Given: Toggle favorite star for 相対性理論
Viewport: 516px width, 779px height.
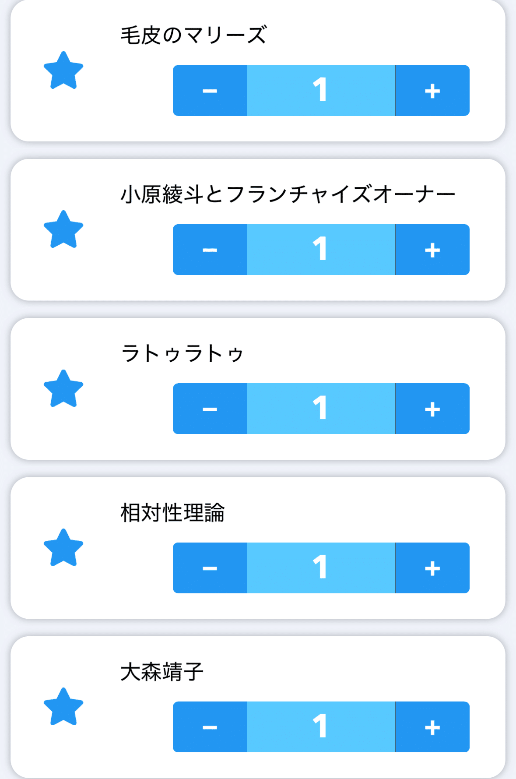Looking at the screenshot, I should [x=63, y=548].
